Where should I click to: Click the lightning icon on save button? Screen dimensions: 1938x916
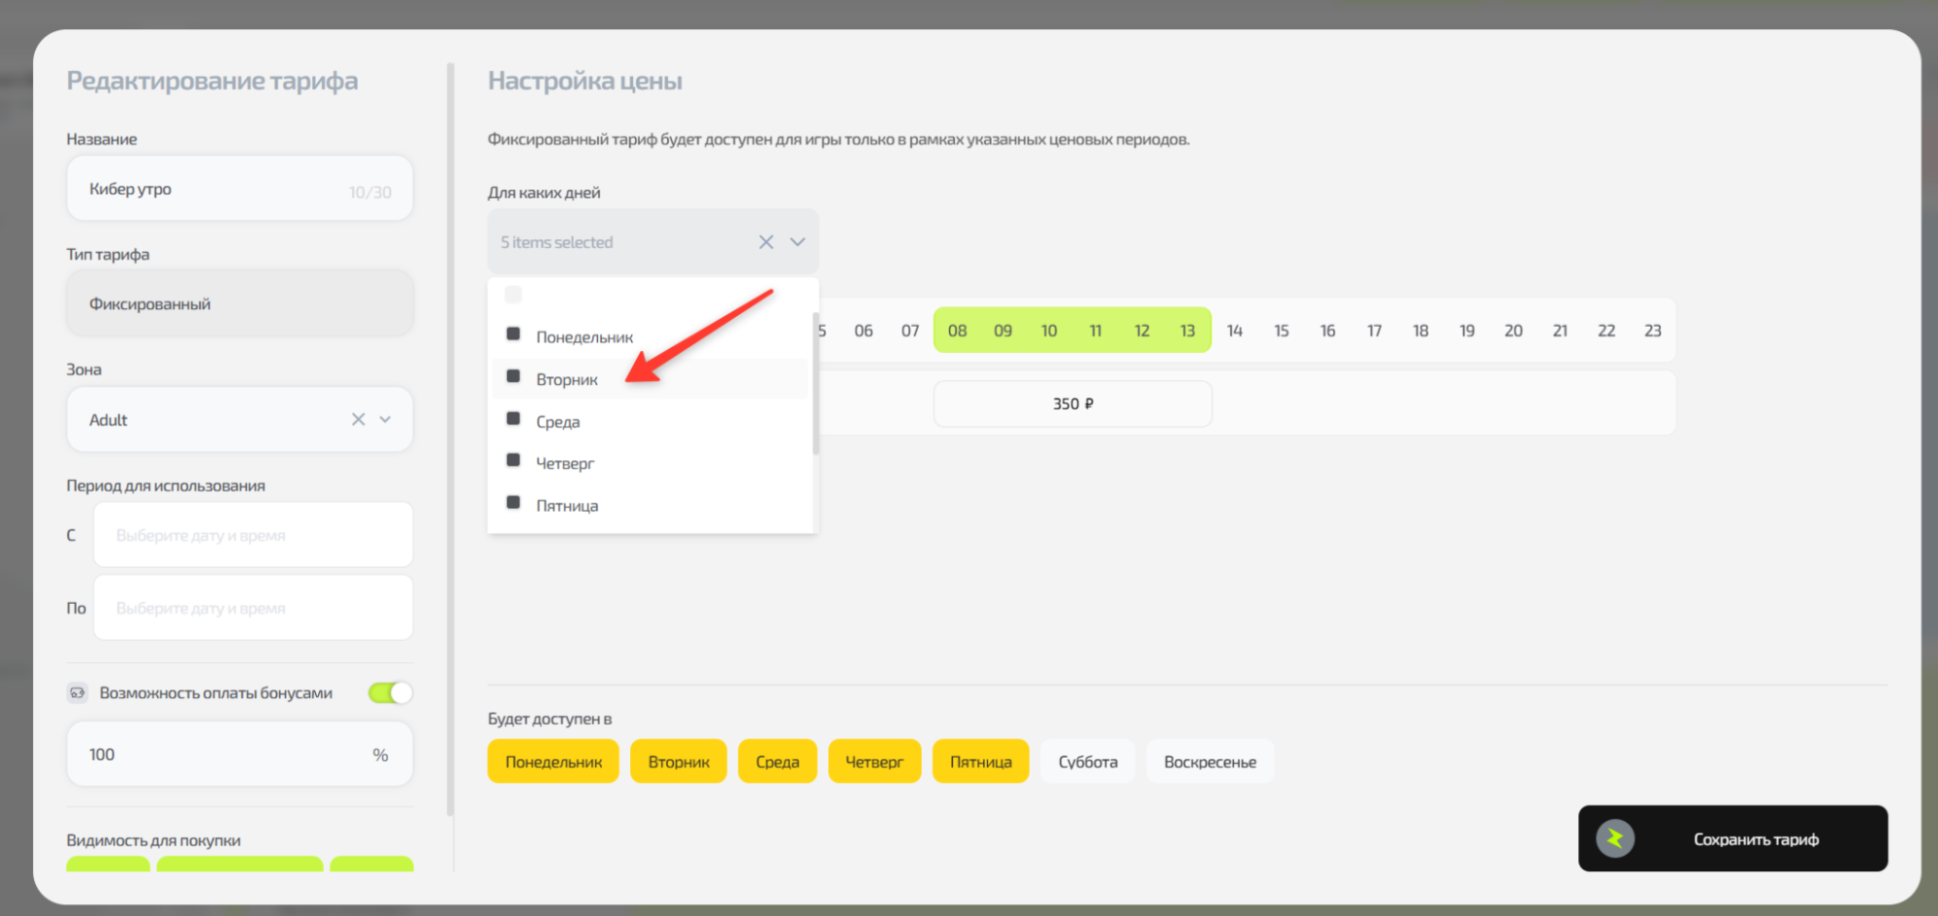(x=1615, y=838)
